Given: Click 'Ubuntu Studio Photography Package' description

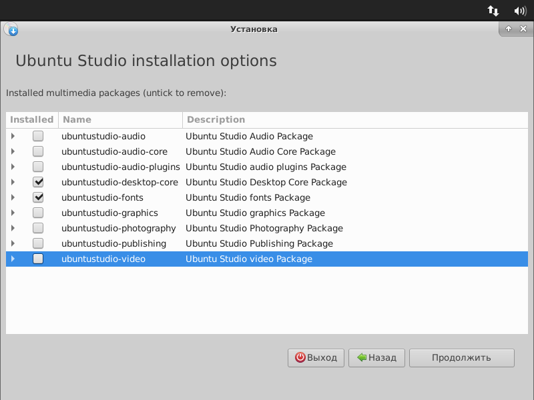Looking at the screenshot, I should 264,228.
